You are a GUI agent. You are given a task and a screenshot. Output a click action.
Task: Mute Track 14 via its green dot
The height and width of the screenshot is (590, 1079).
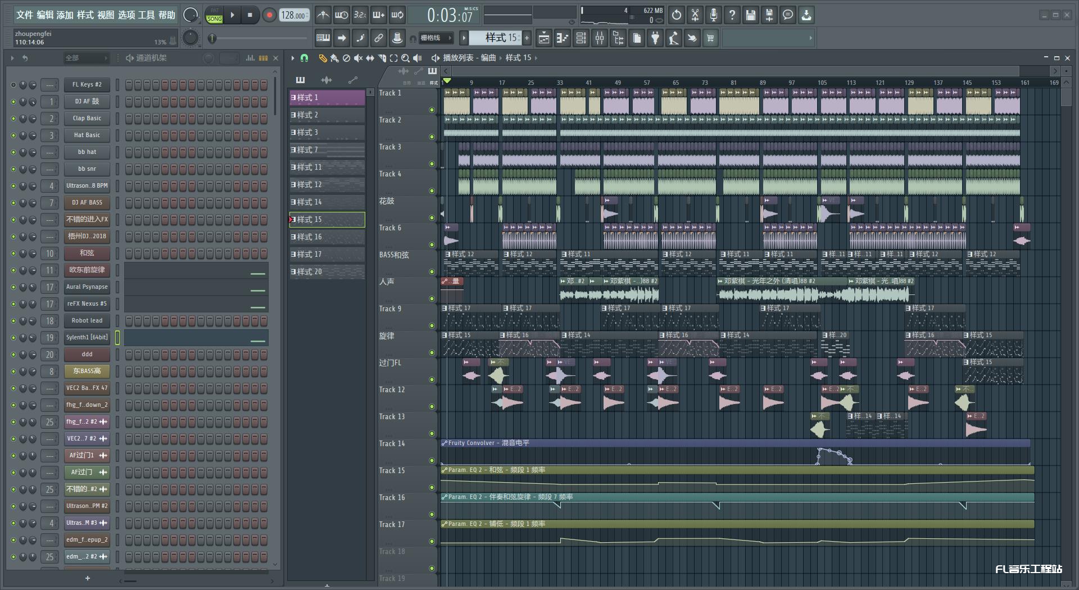[432, 460]
